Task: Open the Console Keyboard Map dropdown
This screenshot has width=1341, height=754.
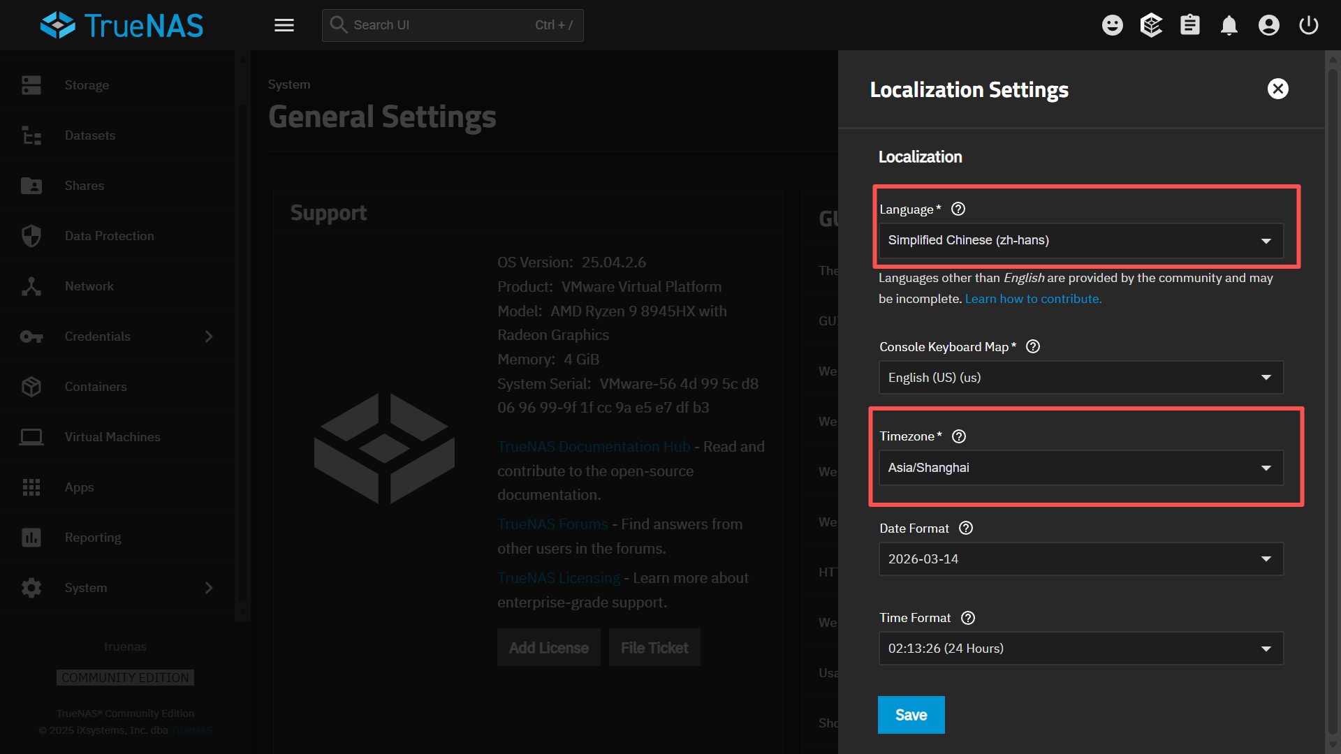Action: [x=1080, y=378]
